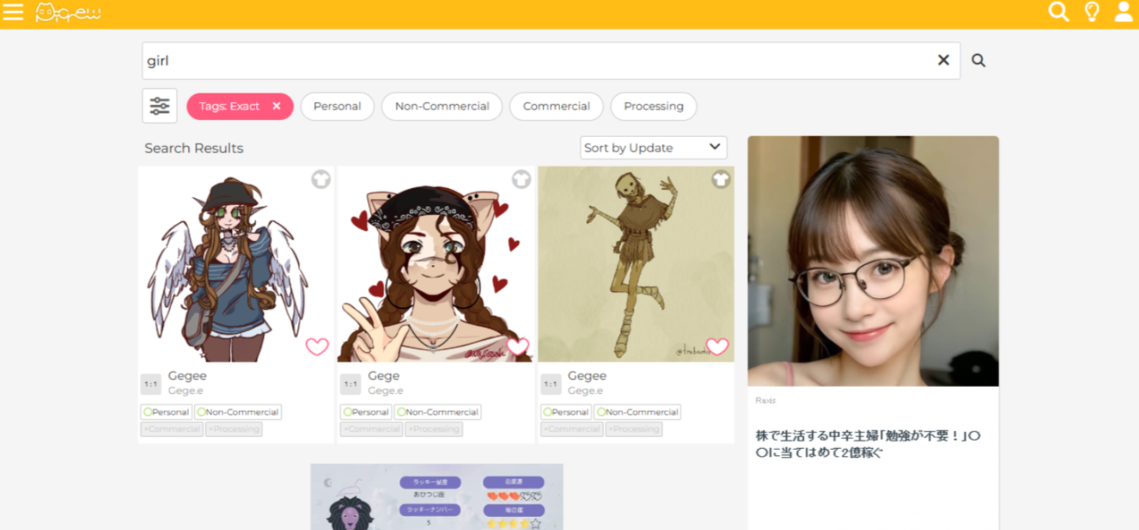Screen dimensions: 1139x530
Task: Expand the Sort by Update dropdown
Action: click(654, 147)
